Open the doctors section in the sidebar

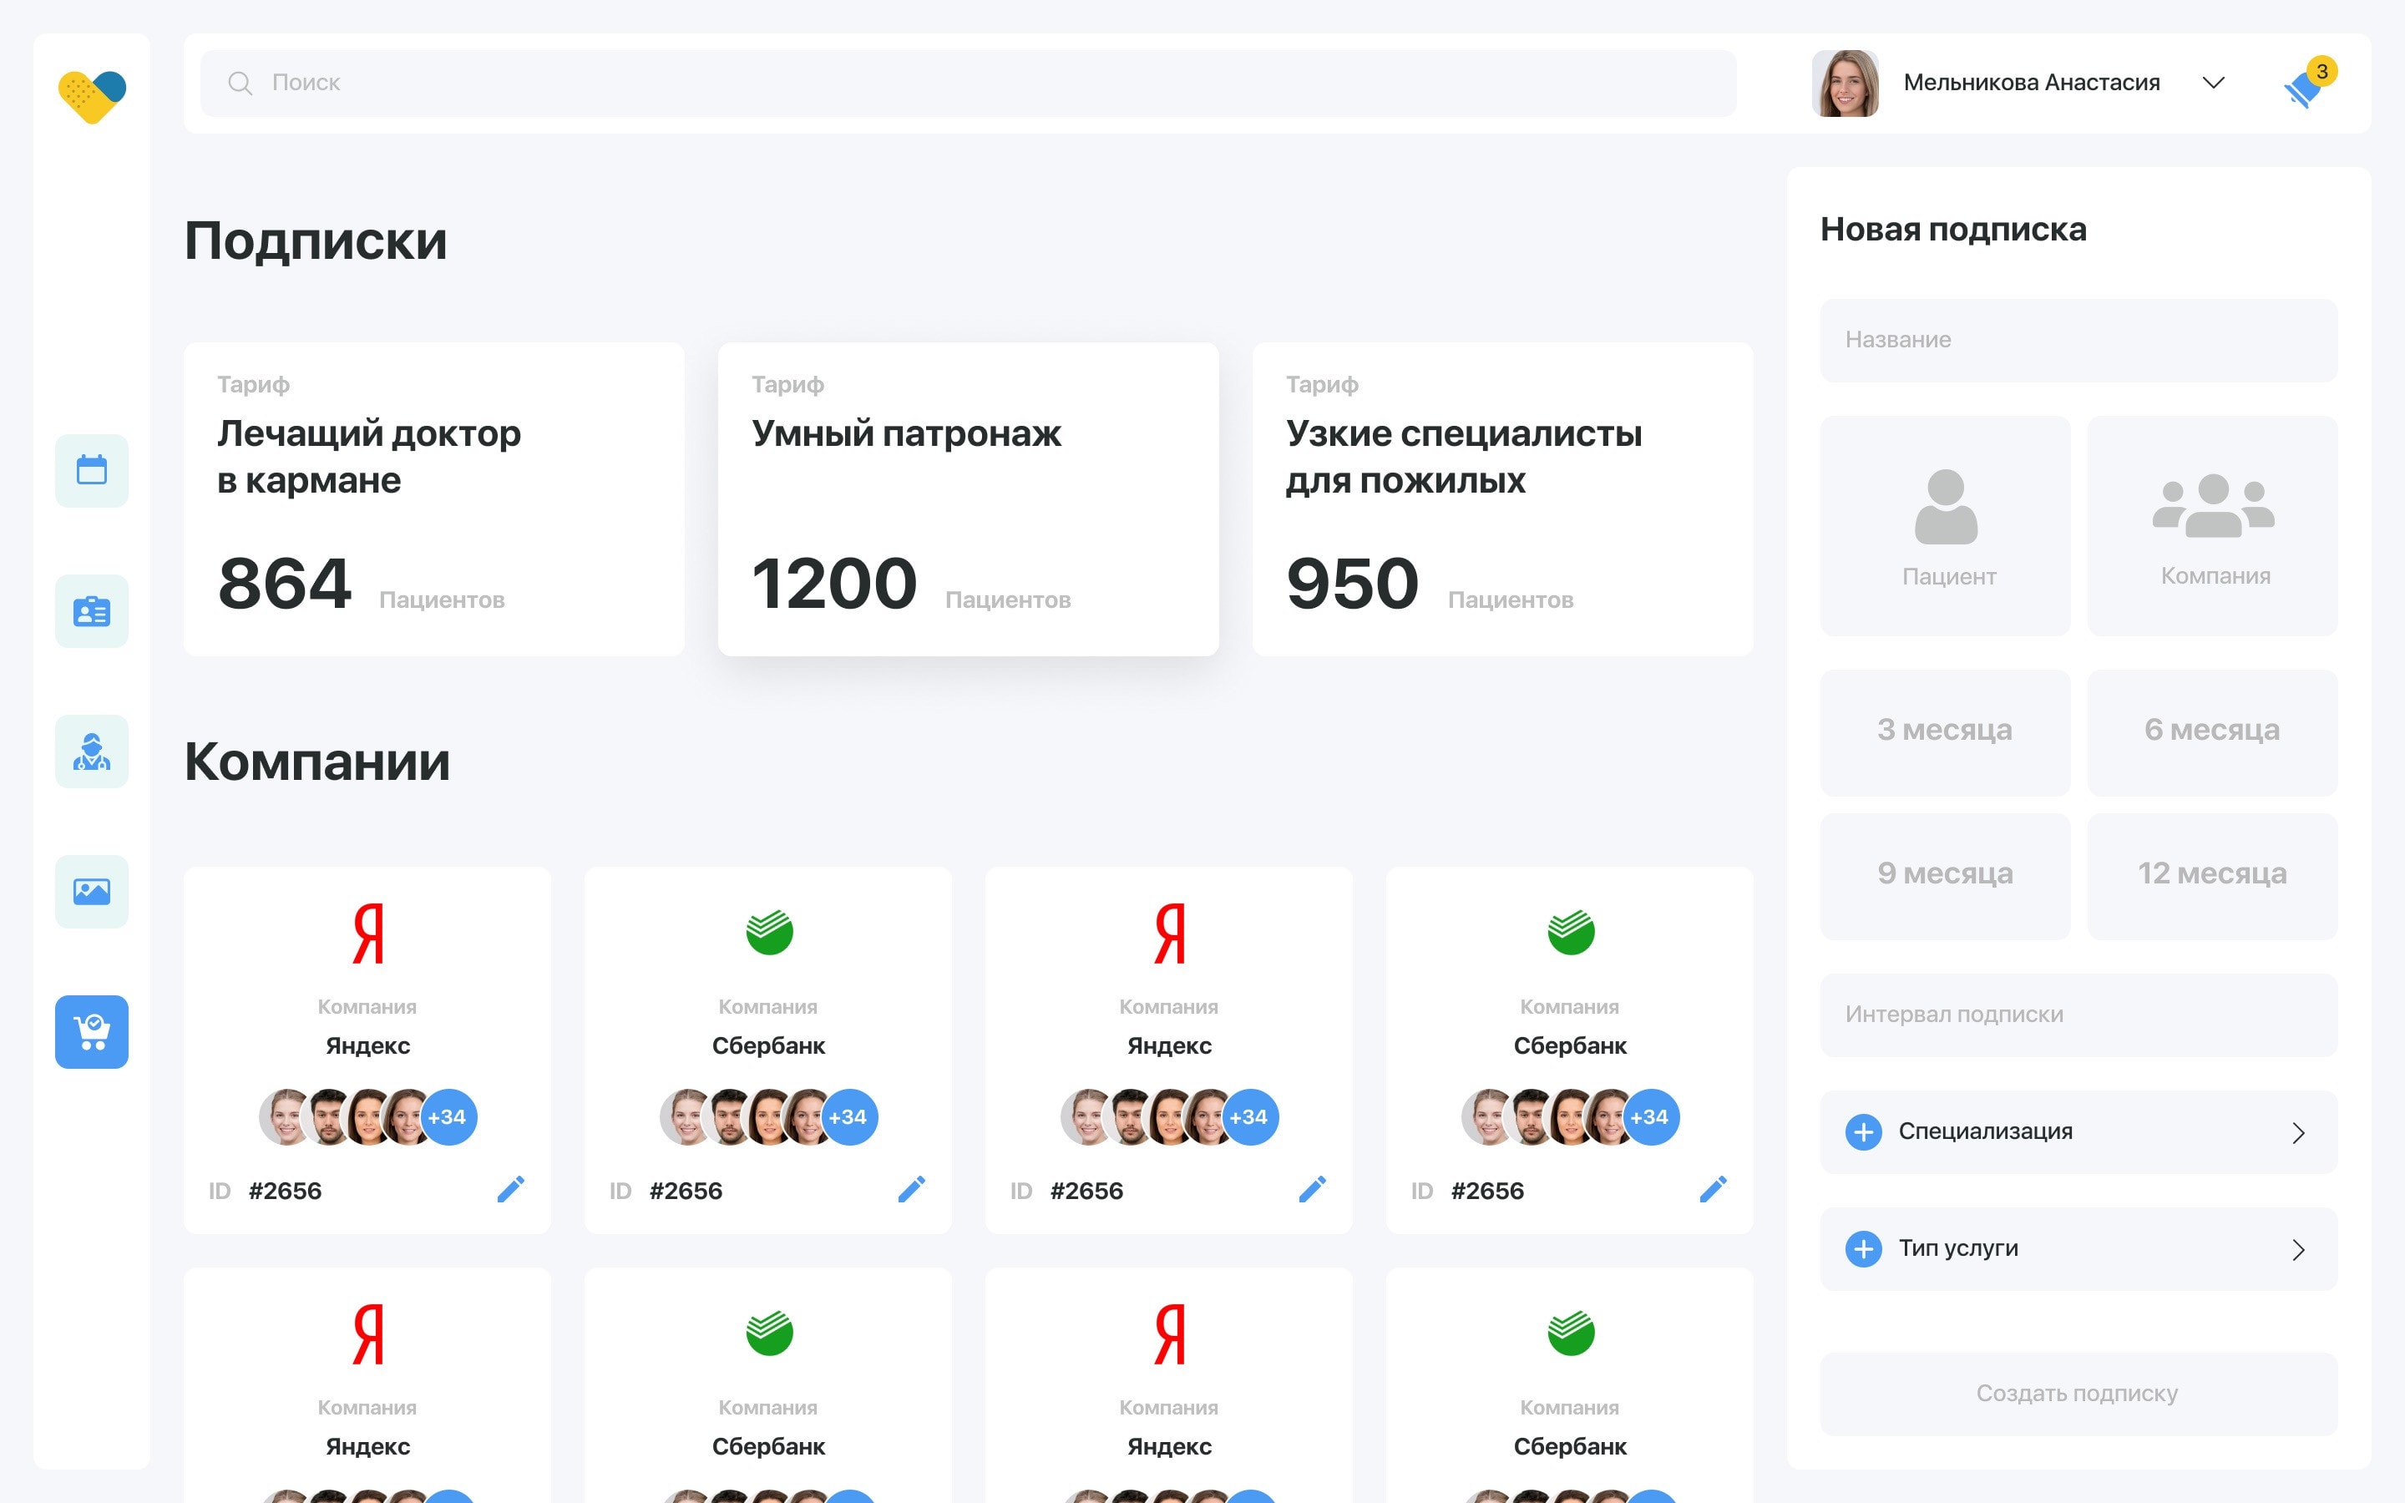tap(91, 751)
